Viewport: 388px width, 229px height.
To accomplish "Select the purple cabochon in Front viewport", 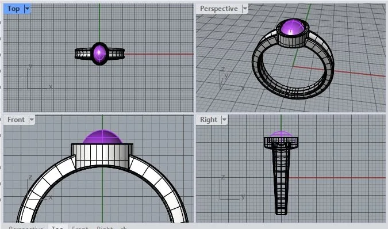I will pyautogui.click(x=102, y=137).
